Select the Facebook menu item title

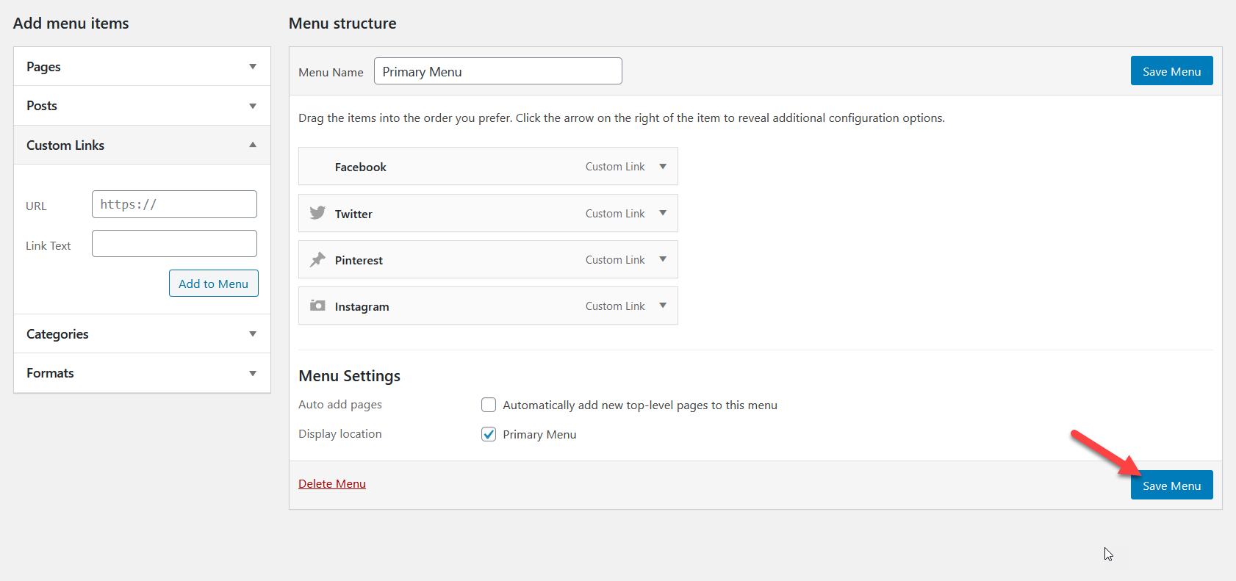(360, 167)
